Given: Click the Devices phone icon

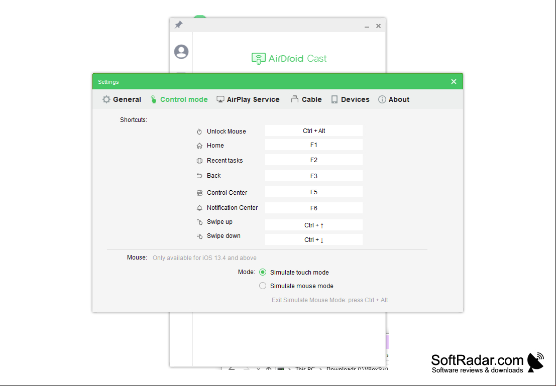Looking at the screenshot, I should 335,99.
